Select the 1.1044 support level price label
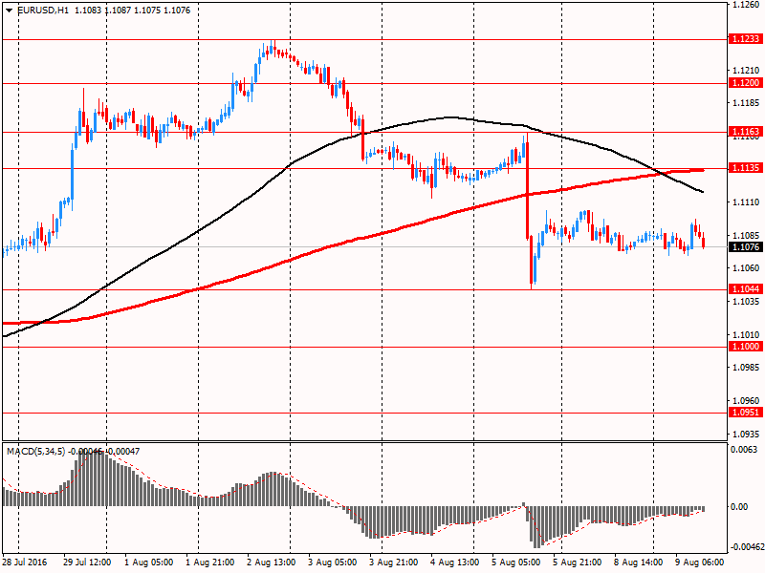Image resolution: width=765 pixels, height=573 pixels. point(746,289)
